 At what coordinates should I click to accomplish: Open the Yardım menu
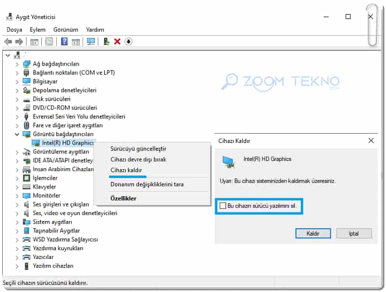[x=95, y=30]
